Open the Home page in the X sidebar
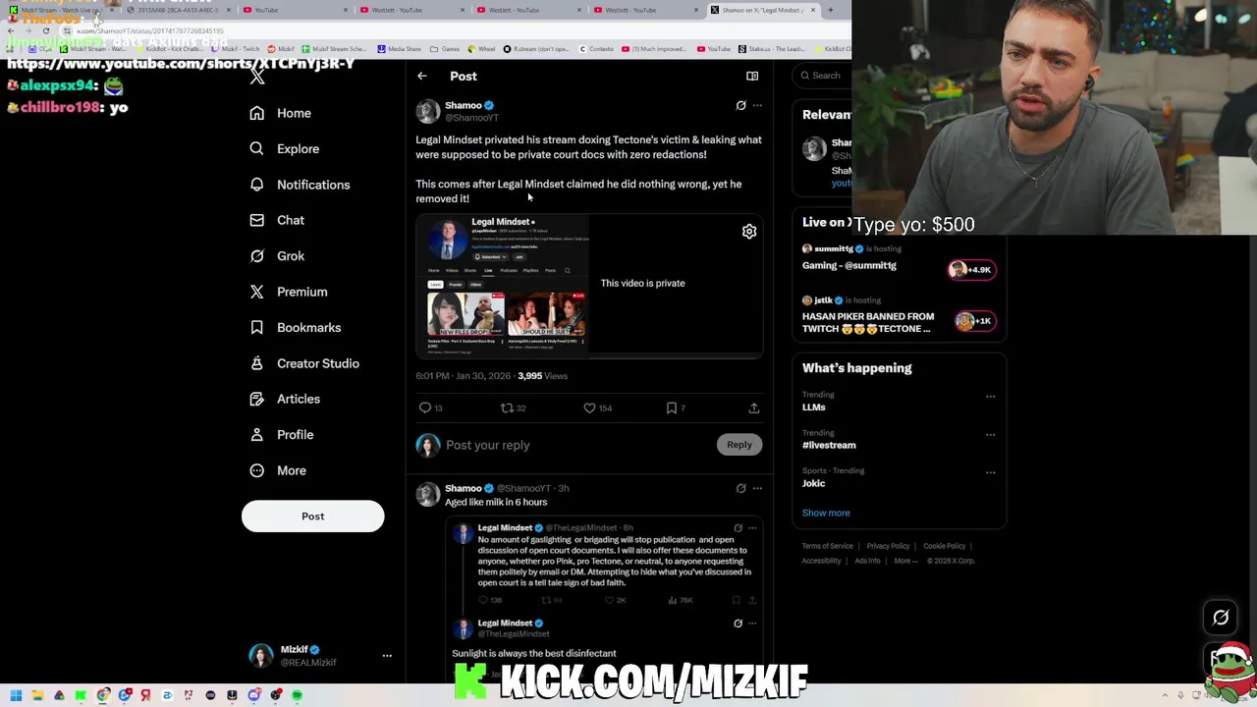Screen dimensions: 1257x707 coord(280,113)
